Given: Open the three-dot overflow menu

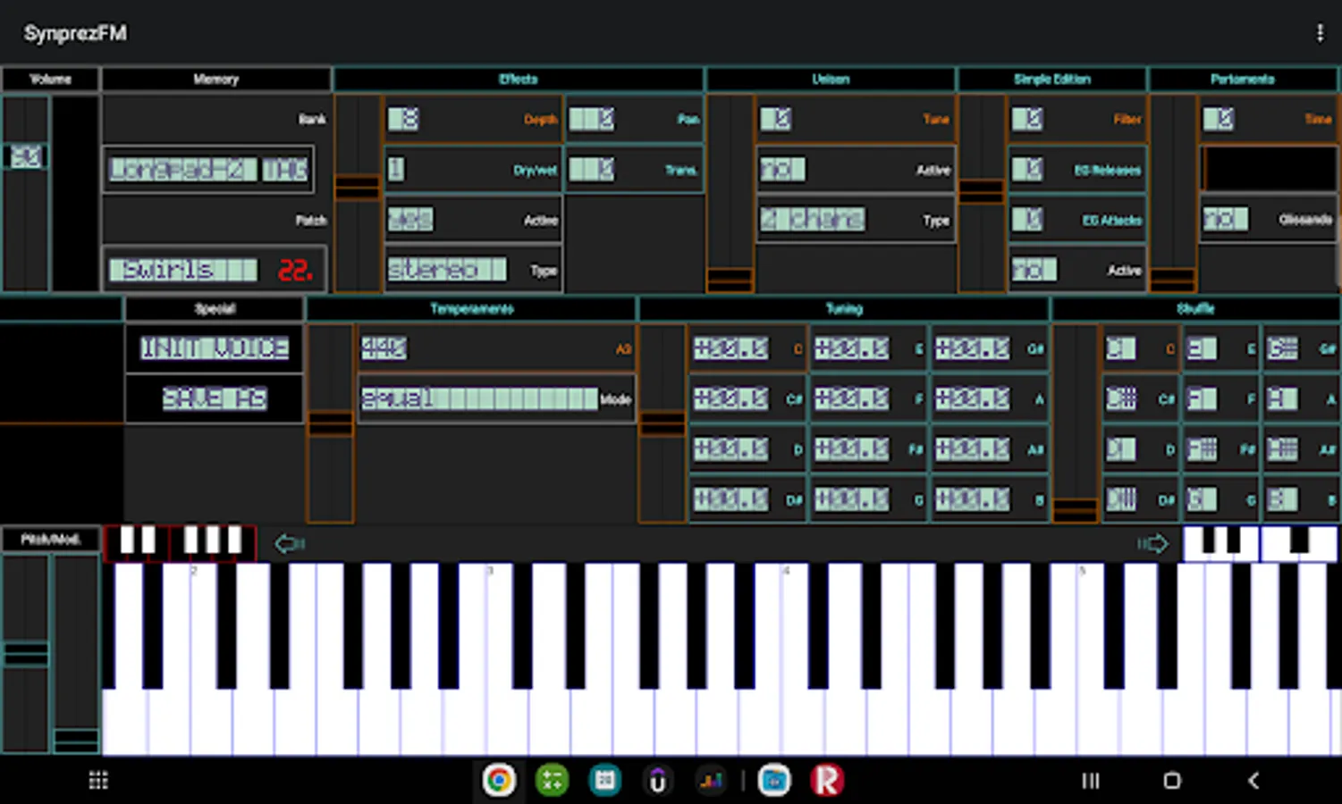Looking at the screenshot, I should click(x=1319, y=33).
